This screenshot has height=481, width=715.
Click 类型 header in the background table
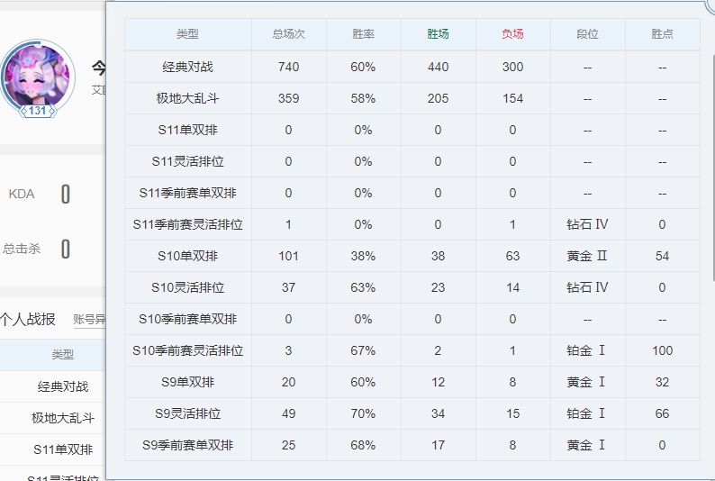pos(63,354)
